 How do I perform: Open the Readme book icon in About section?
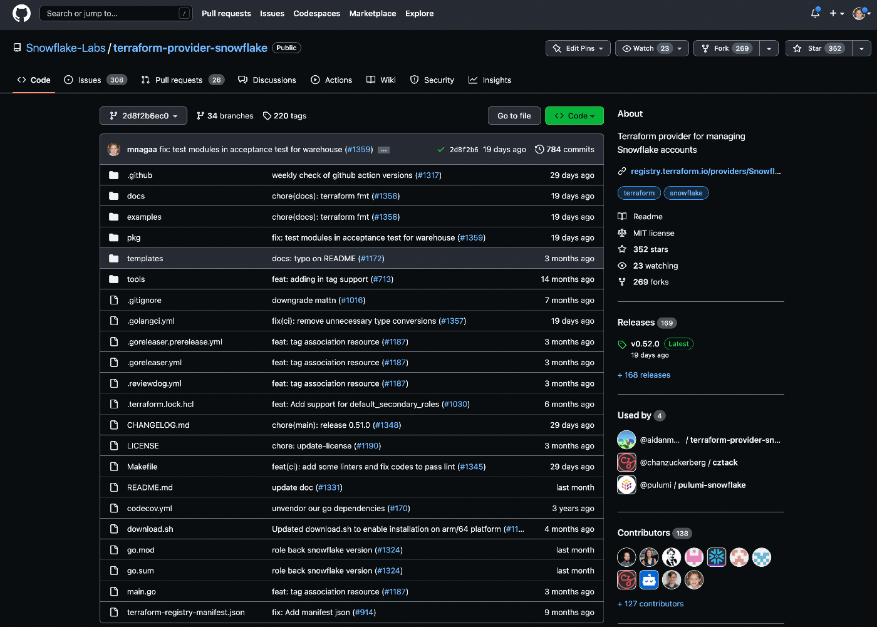pyautogui.click(x=622, y=216)
